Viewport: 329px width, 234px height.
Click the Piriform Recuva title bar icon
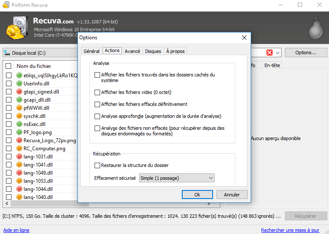(6, 5)
